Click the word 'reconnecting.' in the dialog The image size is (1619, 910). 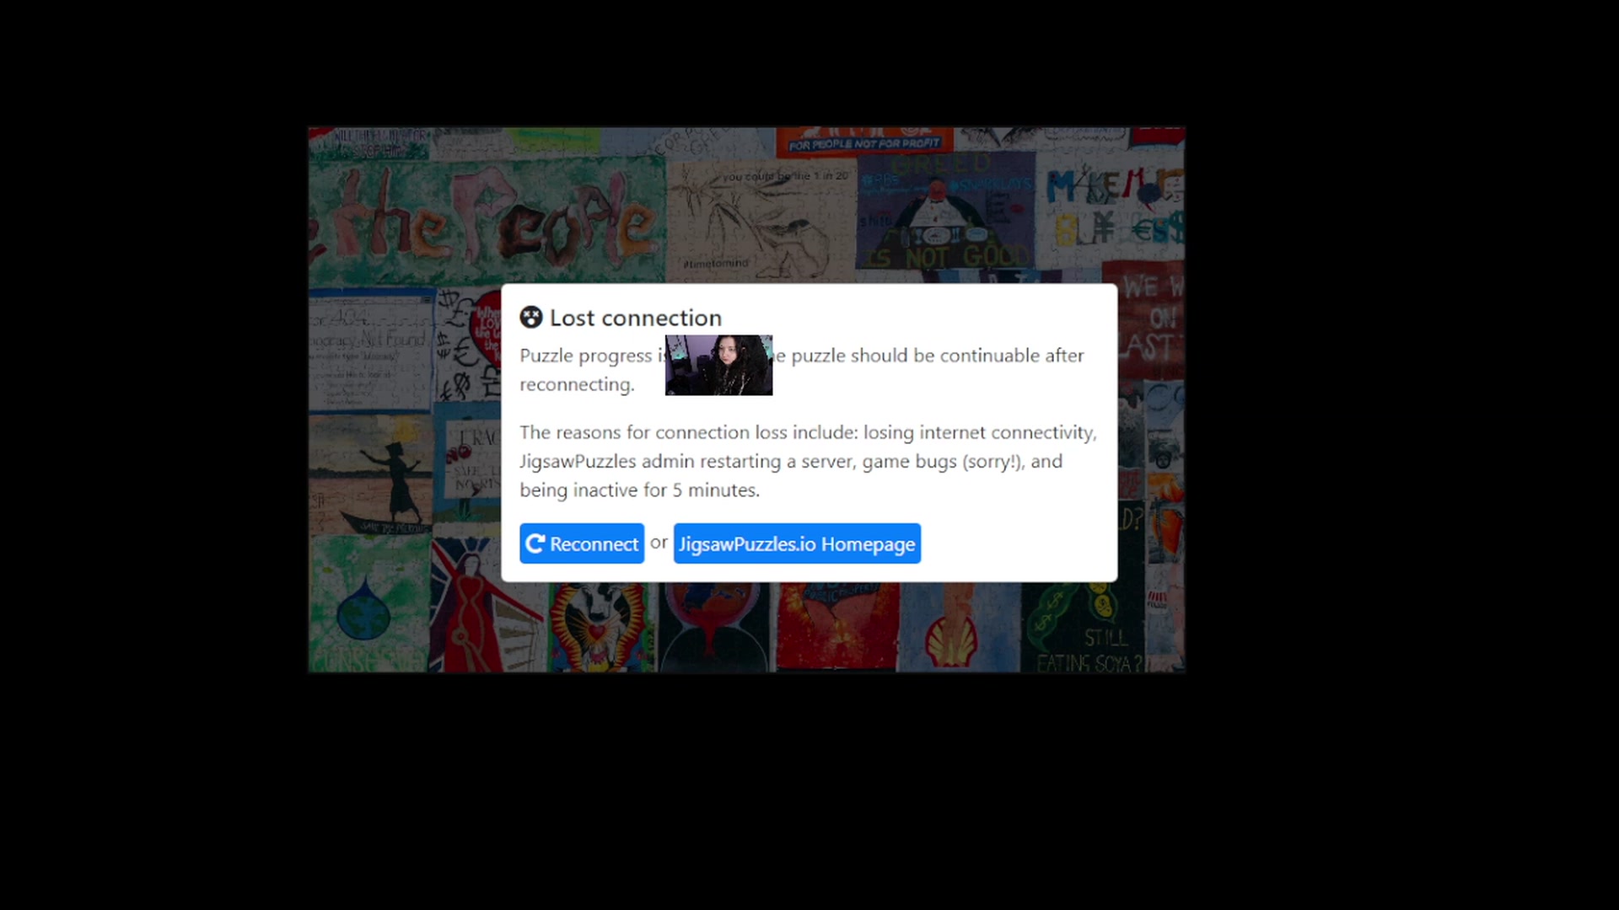click(x=577, y=384)
